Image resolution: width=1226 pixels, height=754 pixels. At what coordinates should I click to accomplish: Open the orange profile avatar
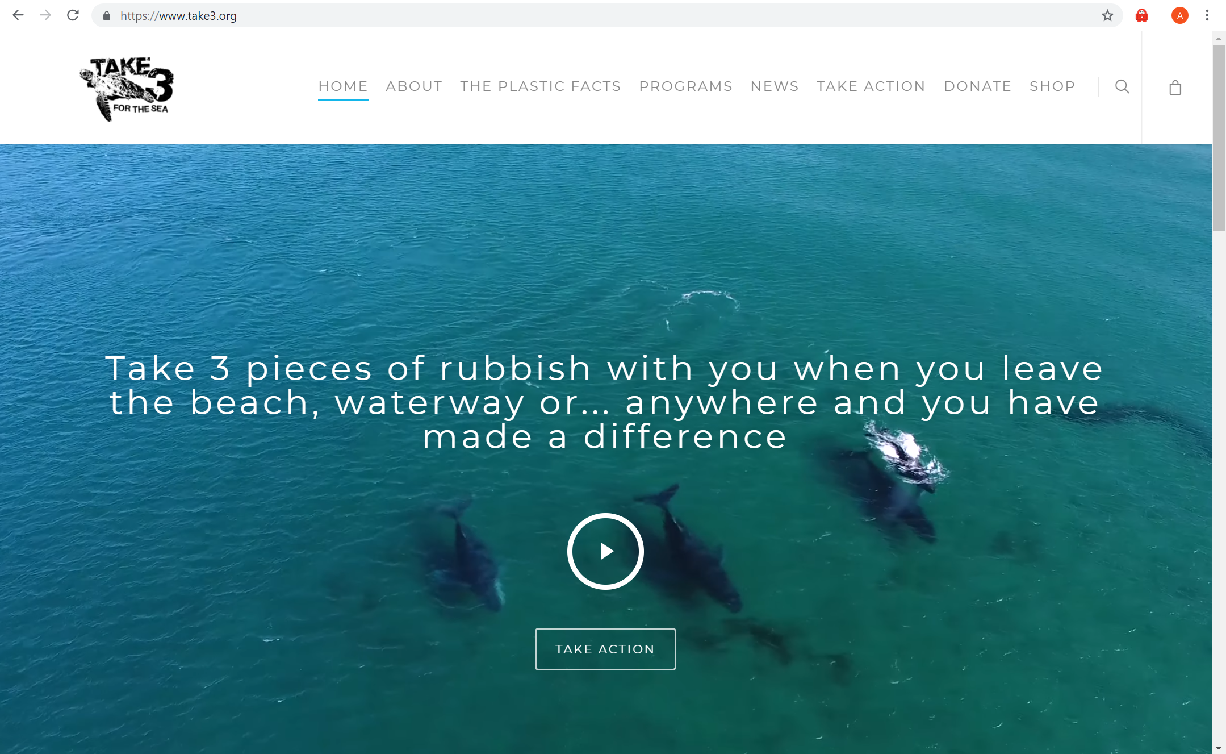point(1180,15)
